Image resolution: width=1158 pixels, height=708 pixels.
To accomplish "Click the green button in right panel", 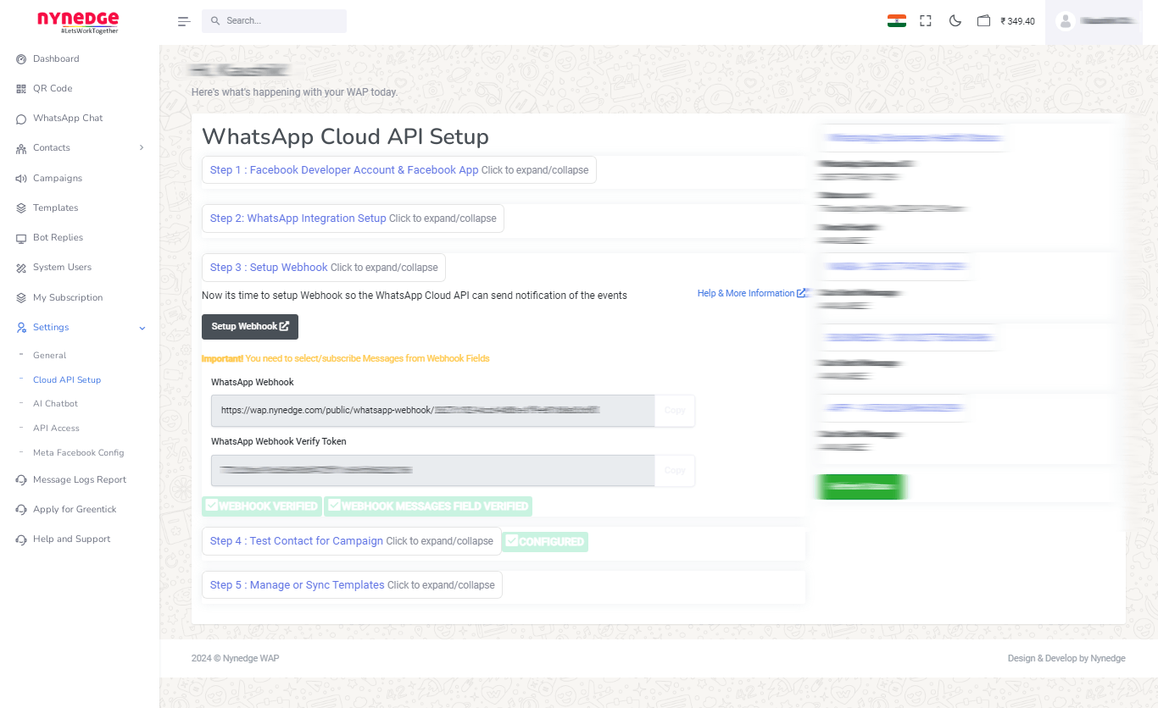I will 861,487.
